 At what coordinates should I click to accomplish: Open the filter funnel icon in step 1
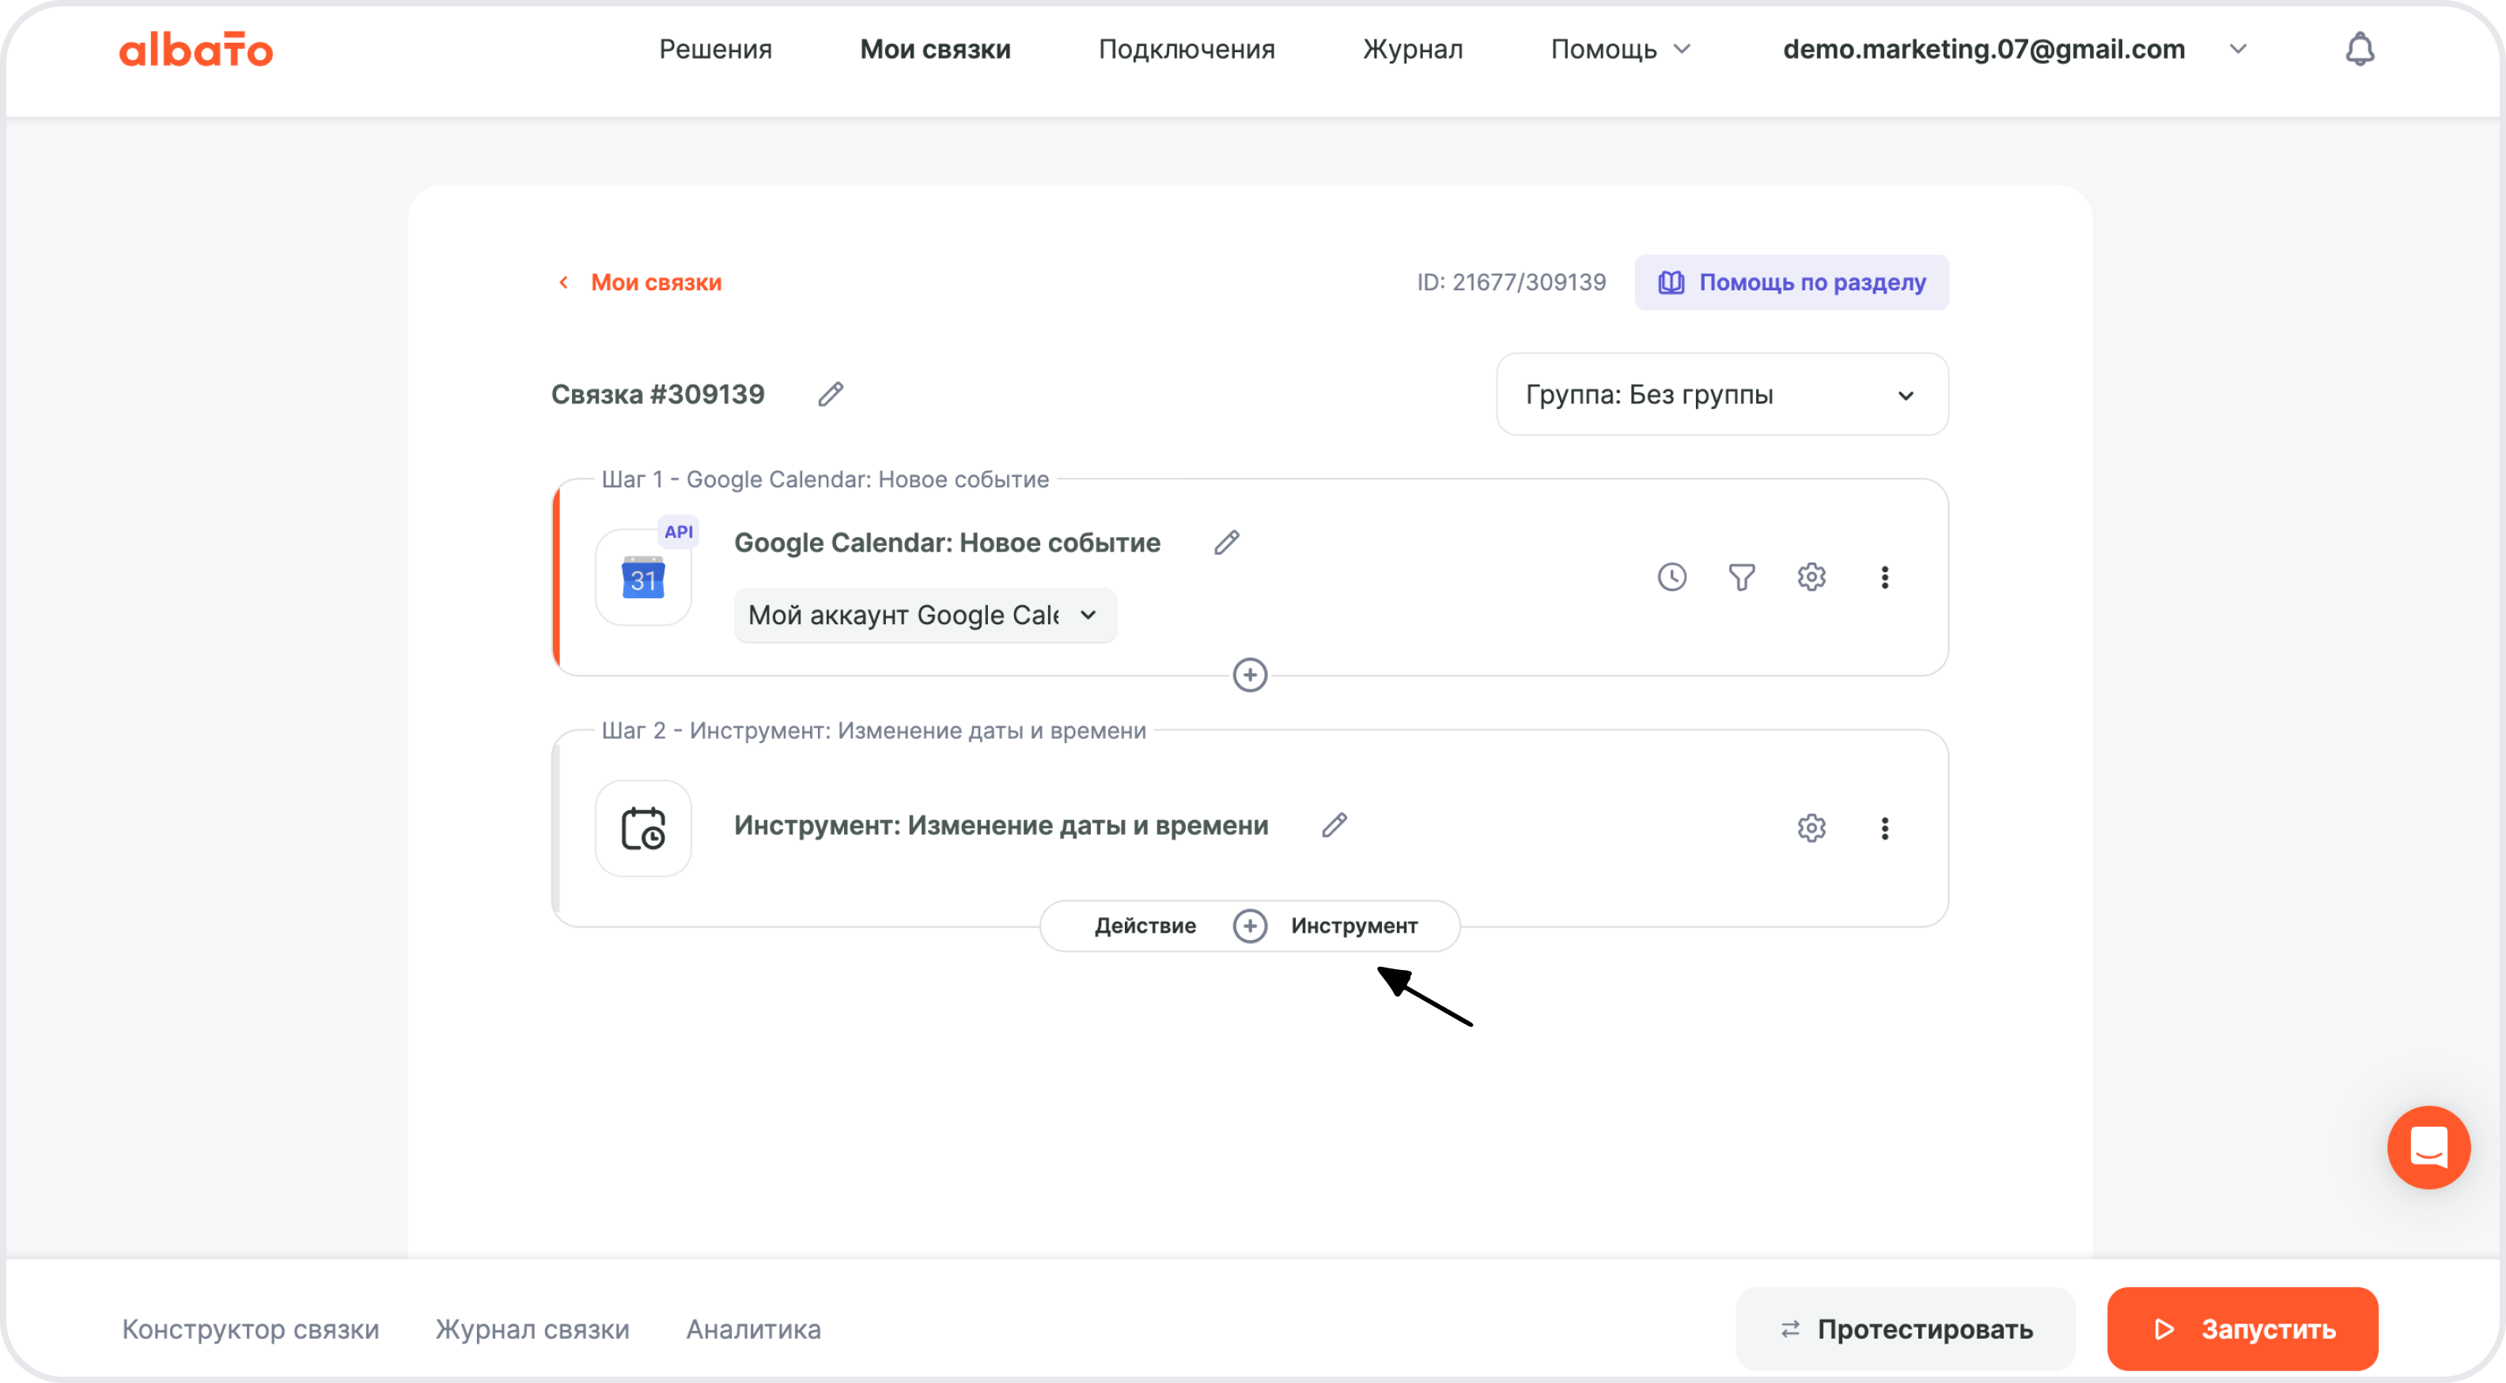(1741, 577)
